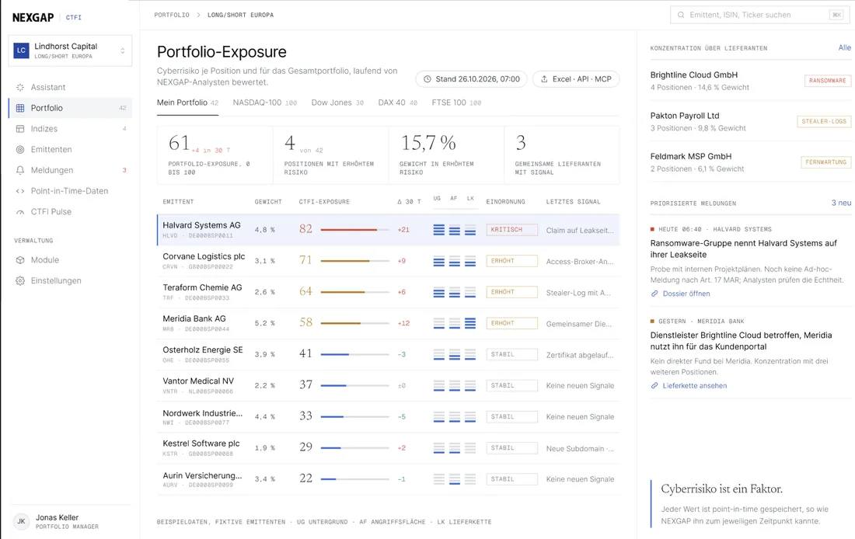The width and height of the screenshot is (855, 539).
Task: Click the Point-in-Time-Daten code icon
Action: pyautogui.click(x=20, y=191)
